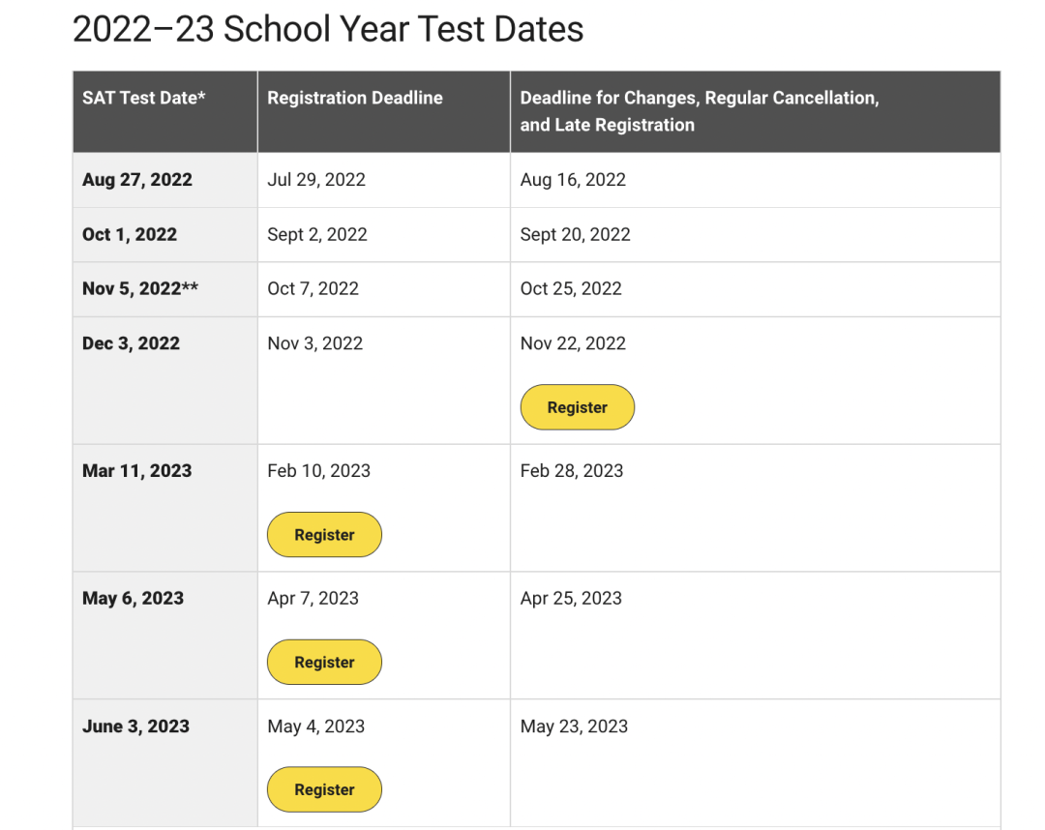Select the Aug 27, 2022 test date cell

click(x=165, y=180)
